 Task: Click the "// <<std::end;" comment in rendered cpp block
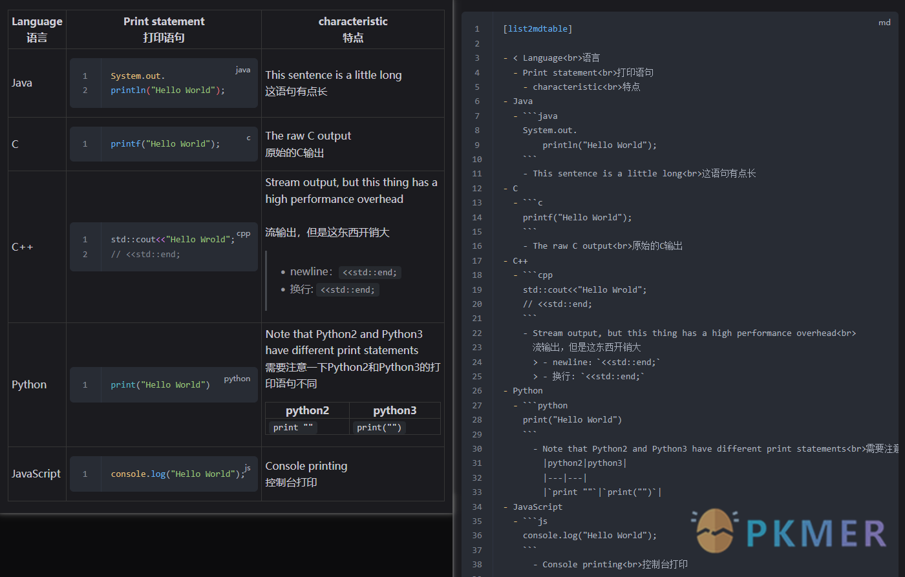[145, 255]
